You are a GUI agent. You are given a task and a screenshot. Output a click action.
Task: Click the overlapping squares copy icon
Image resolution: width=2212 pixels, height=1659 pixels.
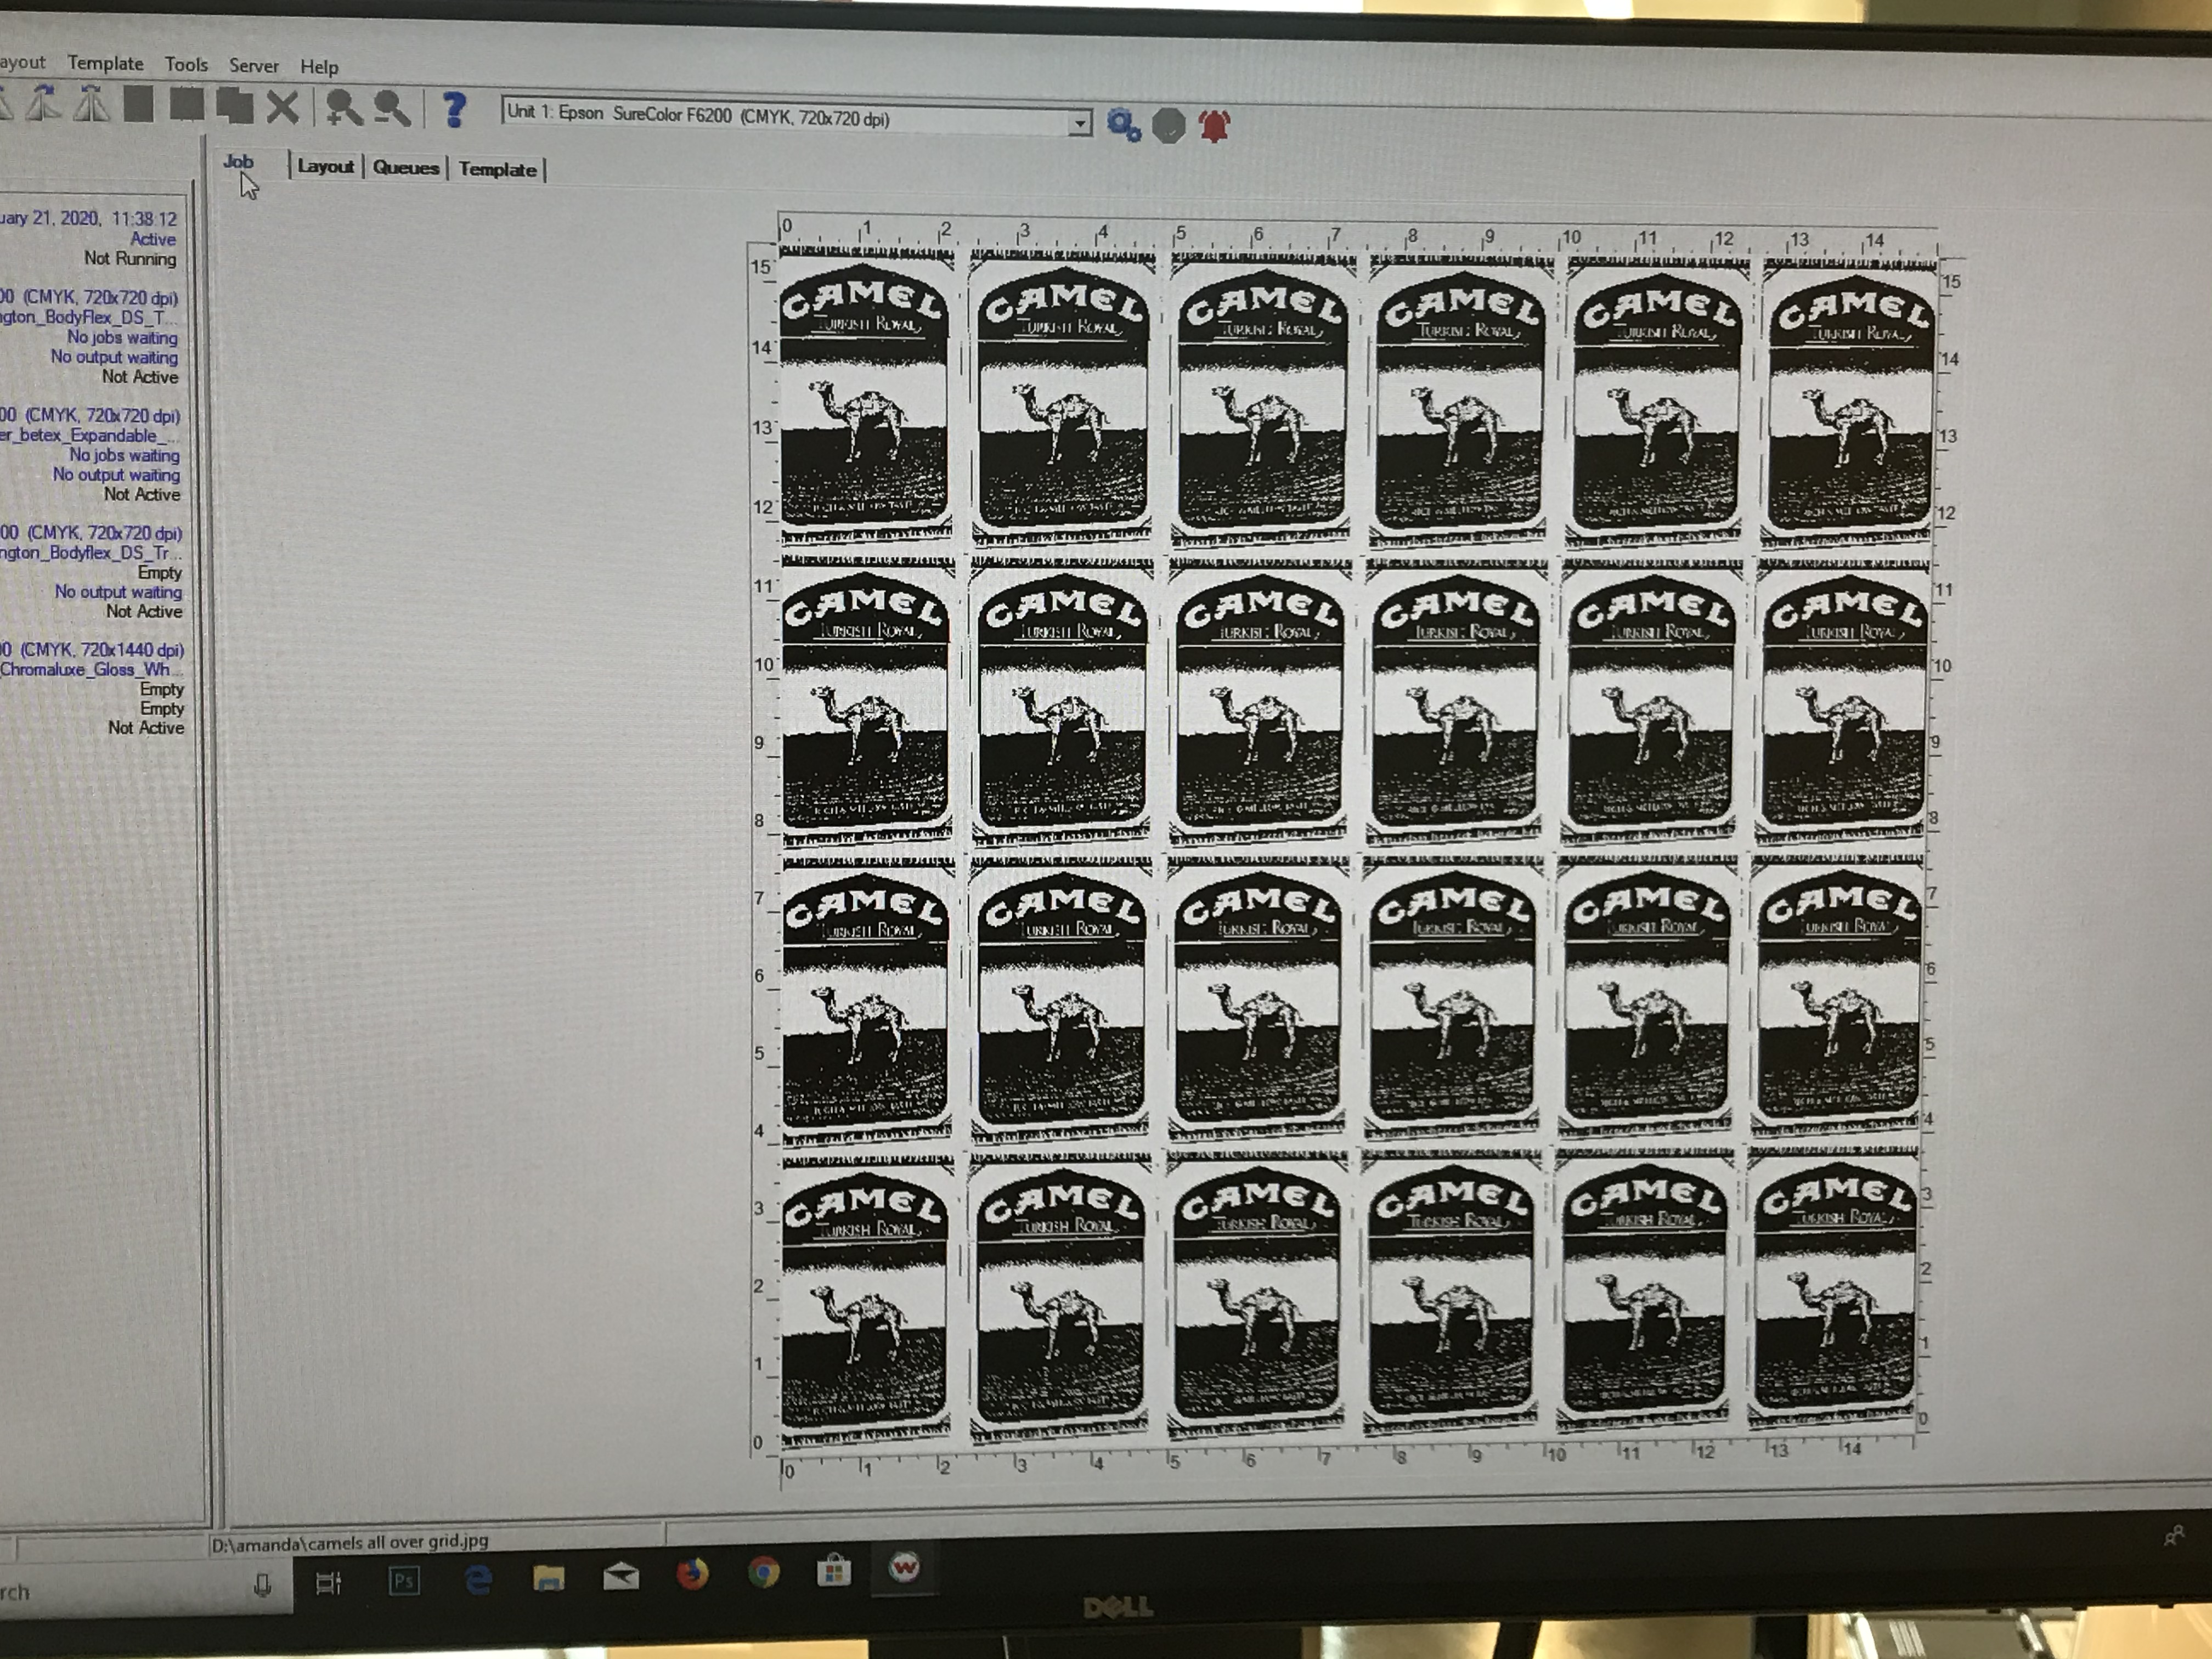pyautogui.click(x=235, y=106)
